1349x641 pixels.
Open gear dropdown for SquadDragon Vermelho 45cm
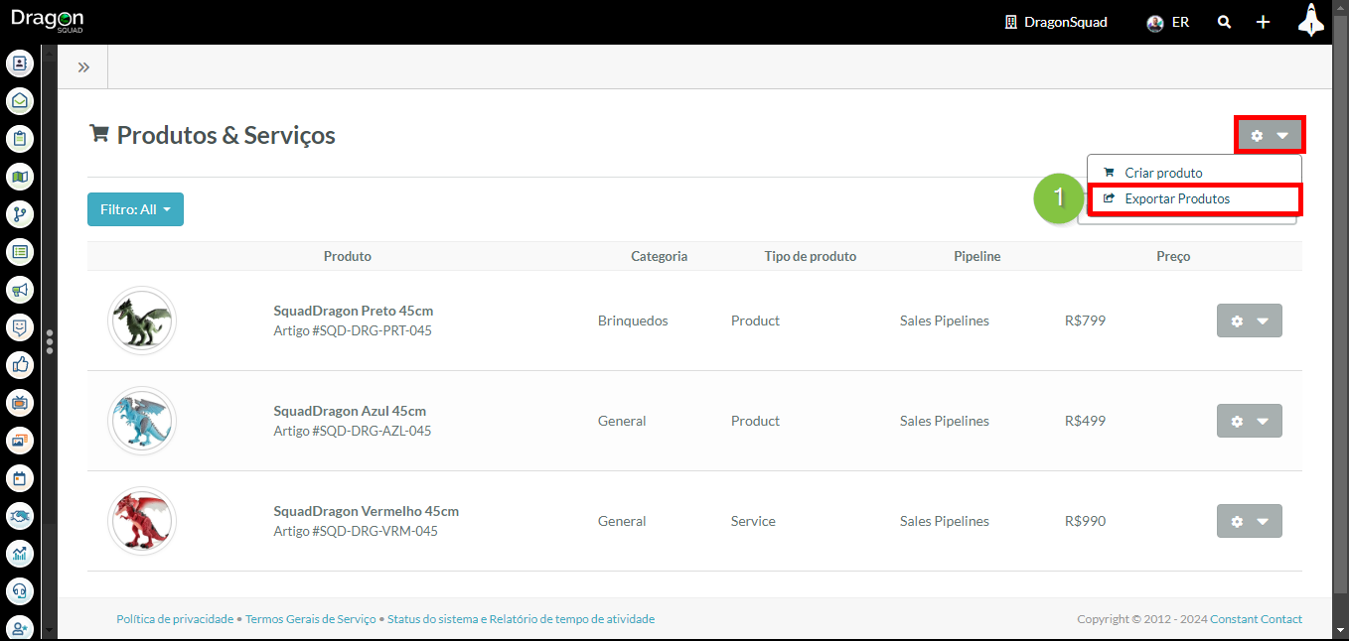pyautogui.click(x=1249, y=521)
